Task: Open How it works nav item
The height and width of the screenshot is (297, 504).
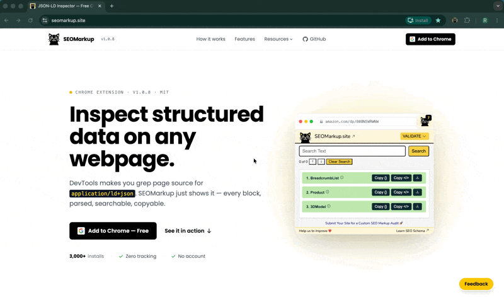Action: [x=210, y=39]
